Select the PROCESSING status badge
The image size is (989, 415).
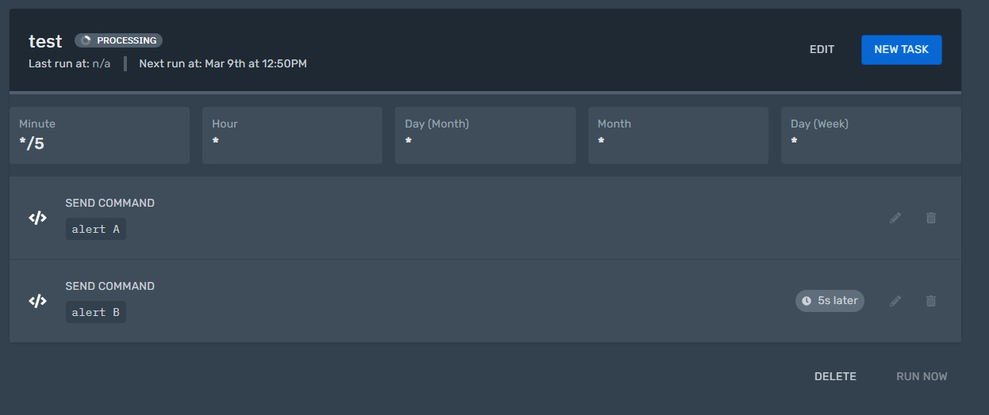(x=118, y=40)
